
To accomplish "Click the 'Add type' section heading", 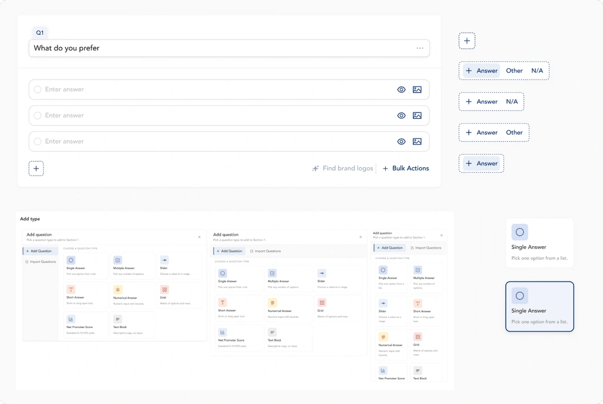I will coord(30,219).
